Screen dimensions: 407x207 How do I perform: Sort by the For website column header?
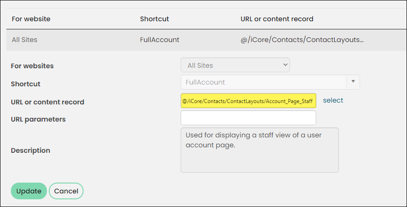(31, 19)
